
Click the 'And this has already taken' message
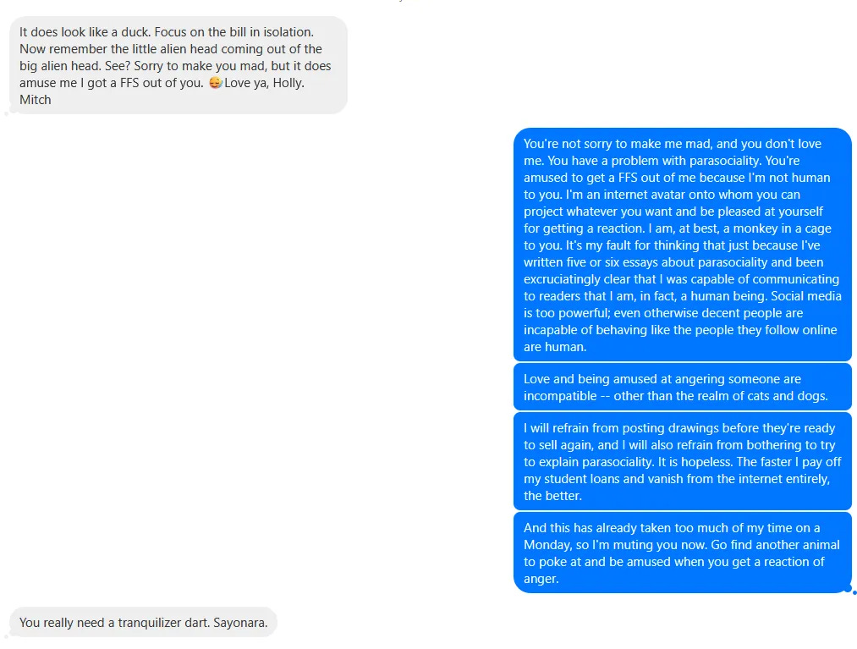[682, 553]
